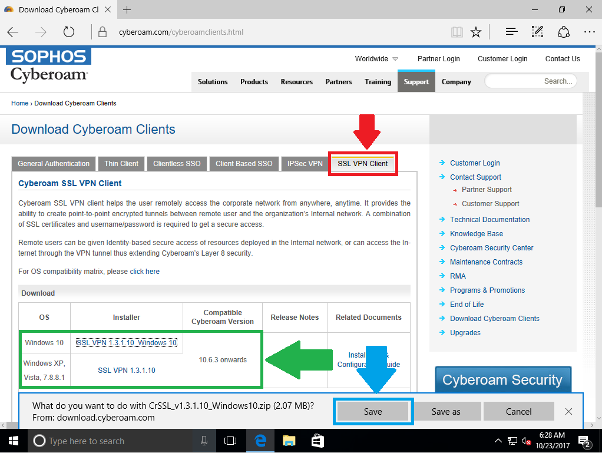Refresh the page with the reload icon
This screenshot has width=602, height=453.
69,32
